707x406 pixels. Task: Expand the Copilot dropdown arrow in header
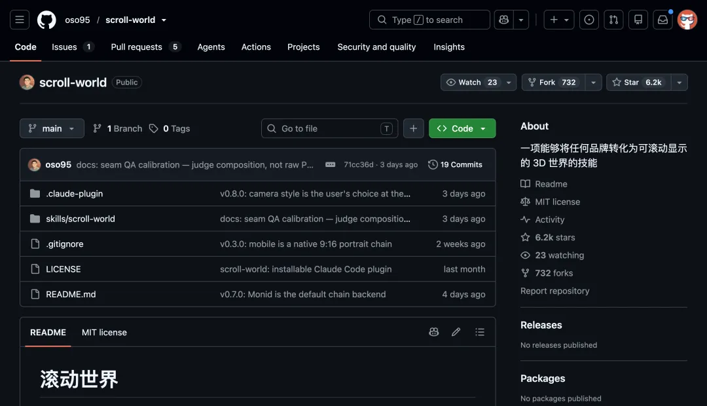click(521, 20)
